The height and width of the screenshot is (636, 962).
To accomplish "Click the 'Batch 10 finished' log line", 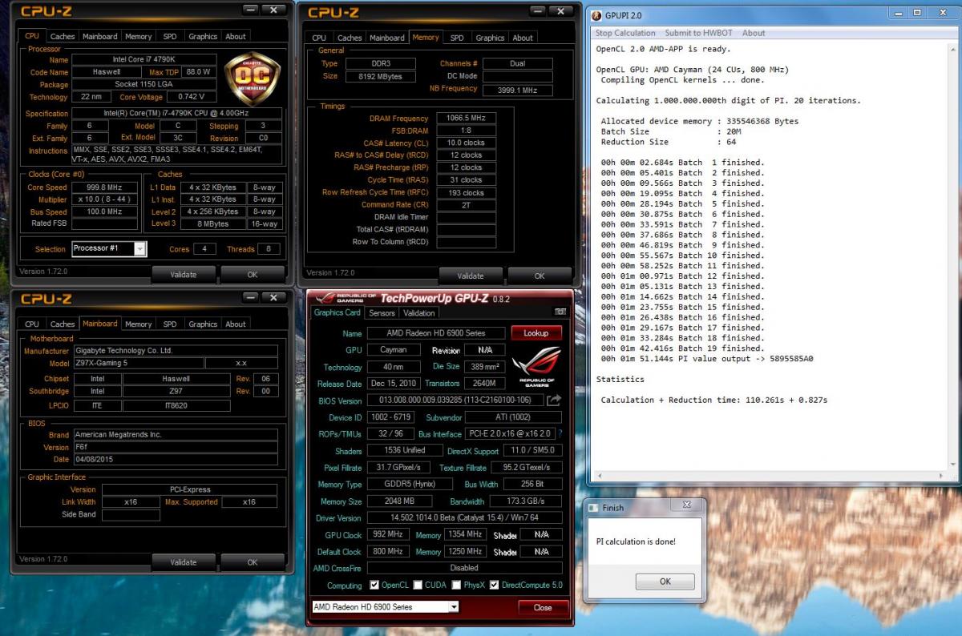I will 683,255.
